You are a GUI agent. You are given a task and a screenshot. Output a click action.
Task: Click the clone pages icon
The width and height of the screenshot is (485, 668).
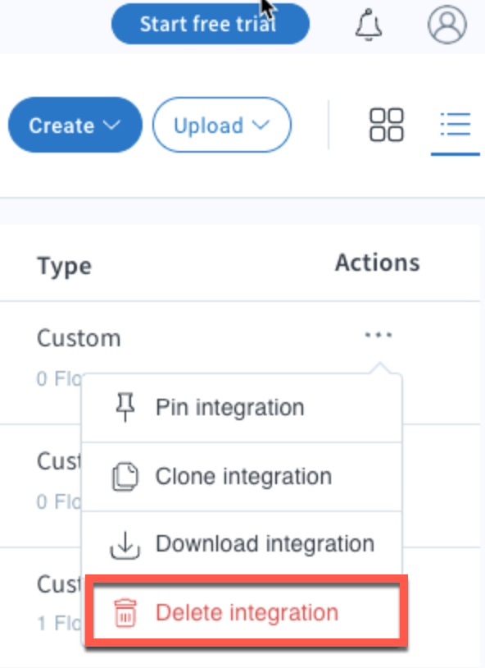tap(125, 476)
